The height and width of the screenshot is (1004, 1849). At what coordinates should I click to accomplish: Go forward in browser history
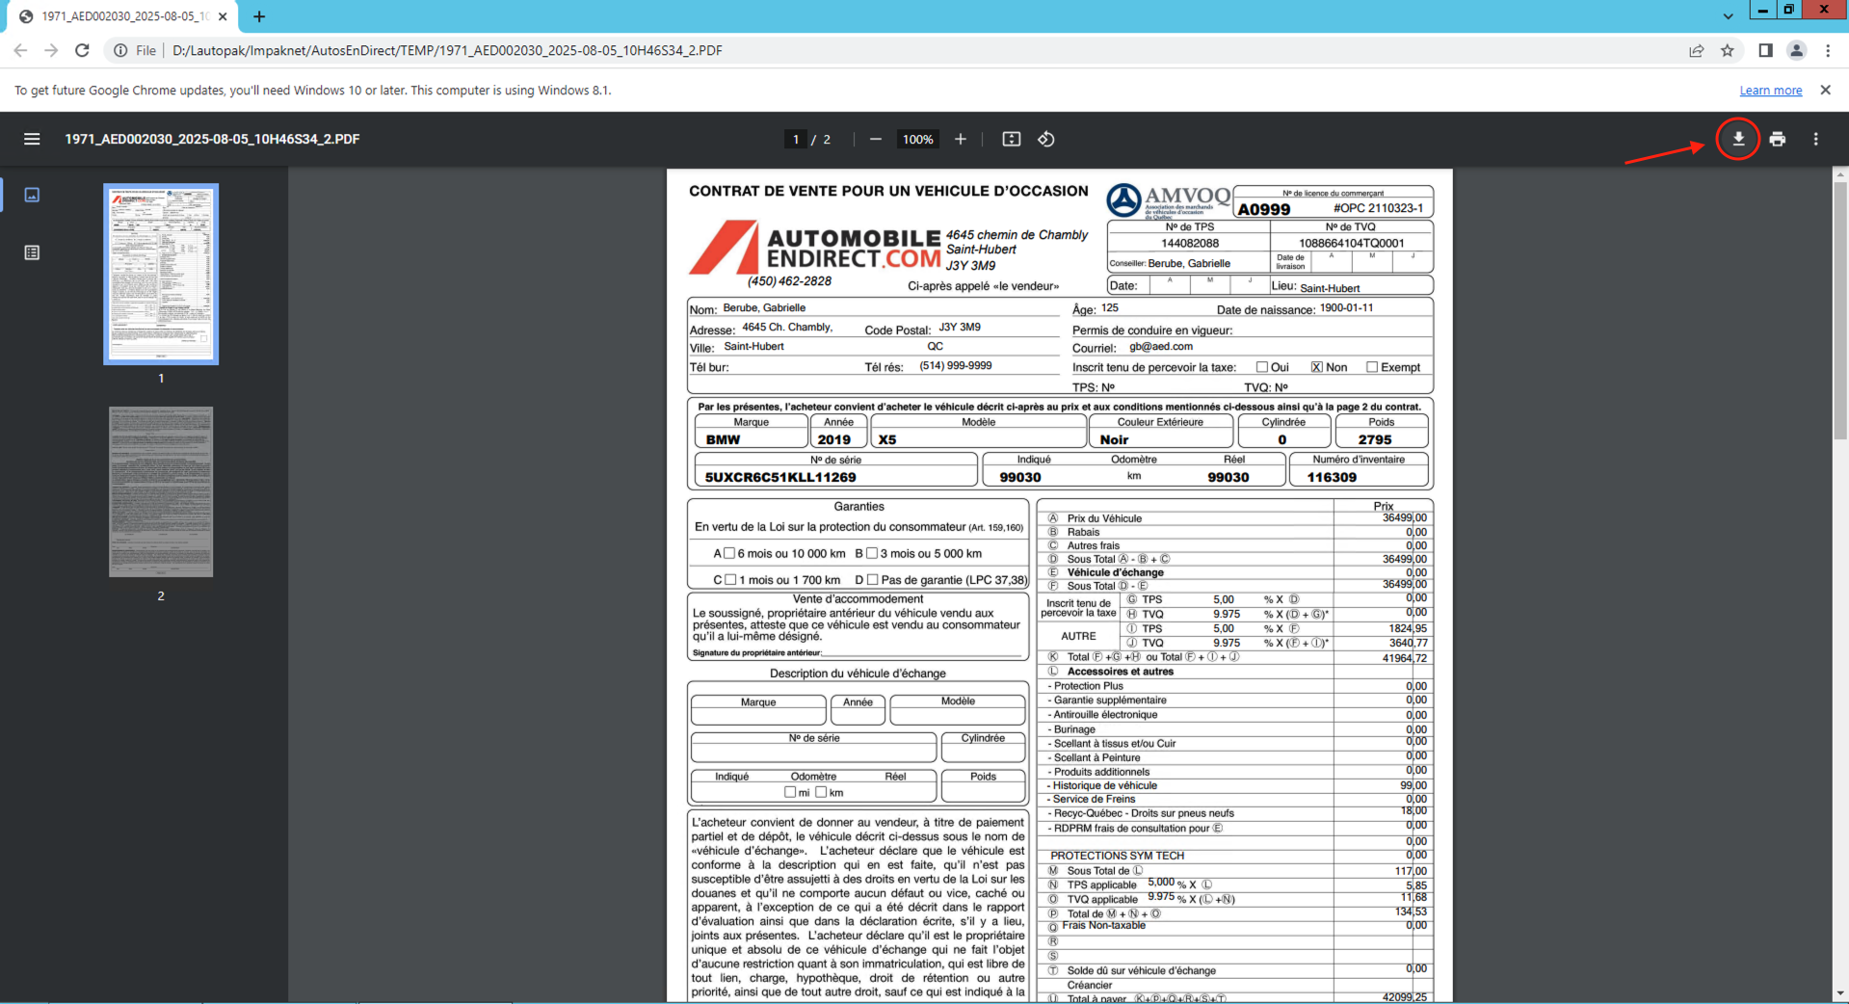coord(51,50)
